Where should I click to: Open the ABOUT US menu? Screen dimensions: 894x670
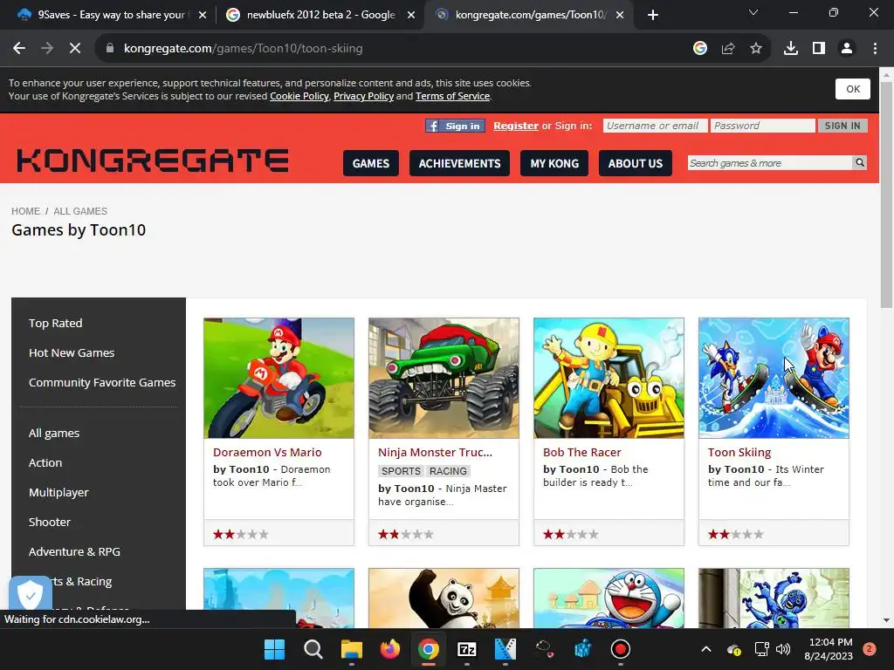(x=636, y=163)
